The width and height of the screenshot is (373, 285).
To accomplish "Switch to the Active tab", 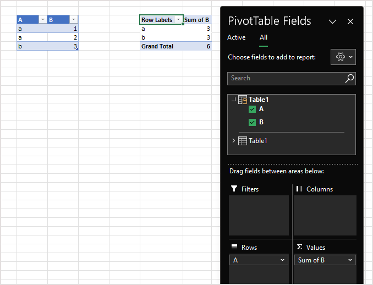I will point(236,37).
